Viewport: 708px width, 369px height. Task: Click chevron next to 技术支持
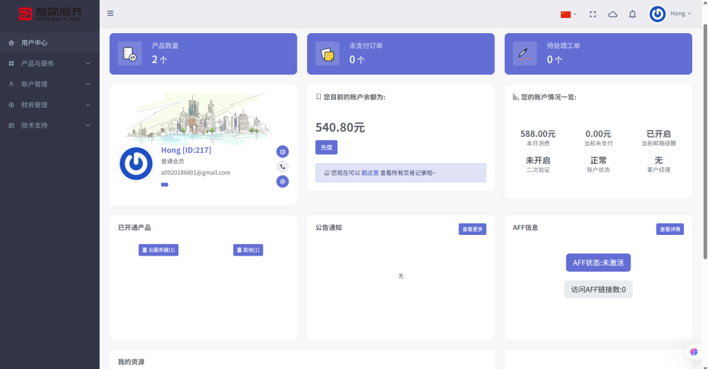tap(88, 125)
